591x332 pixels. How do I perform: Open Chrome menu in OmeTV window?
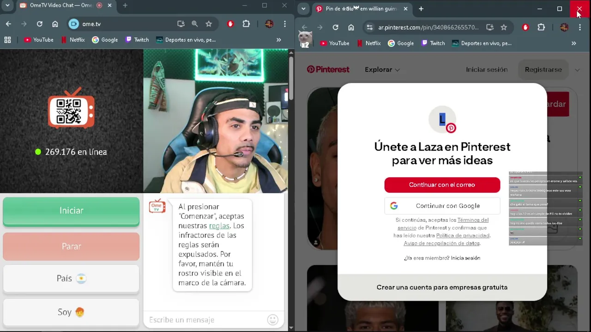point(285,24)
